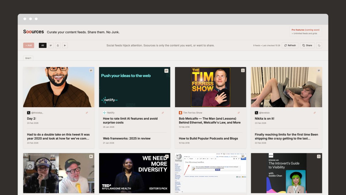Open the link icon on @levelsio card

click(x=315, y=113)
